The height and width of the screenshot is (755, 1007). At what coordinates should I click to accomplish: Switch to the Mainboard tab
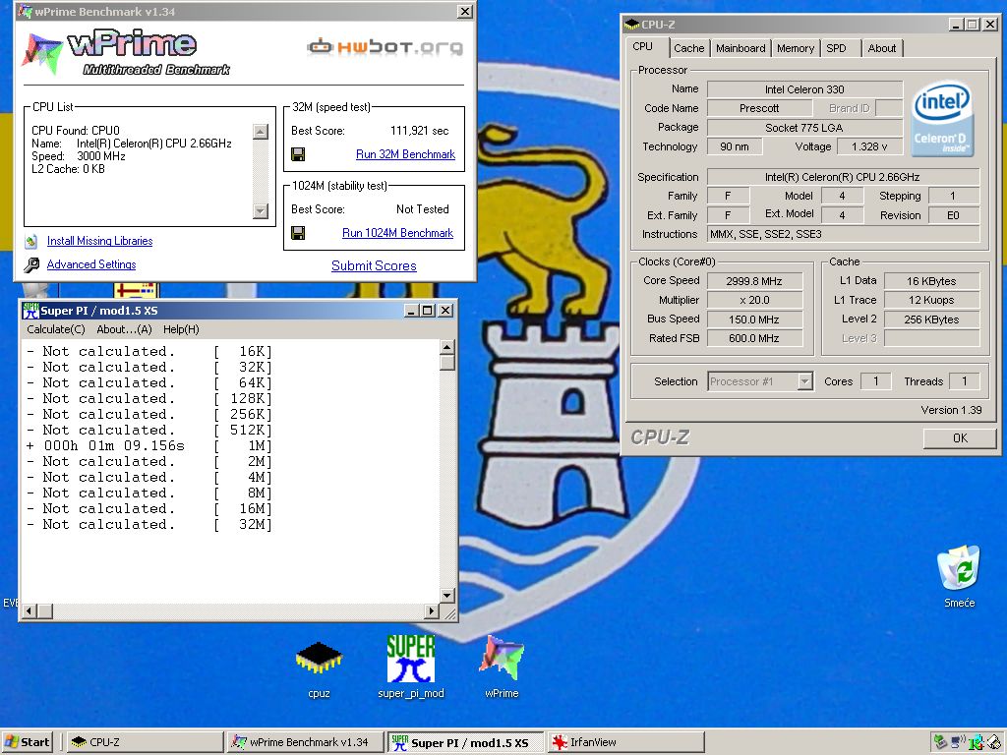[740, 48]
